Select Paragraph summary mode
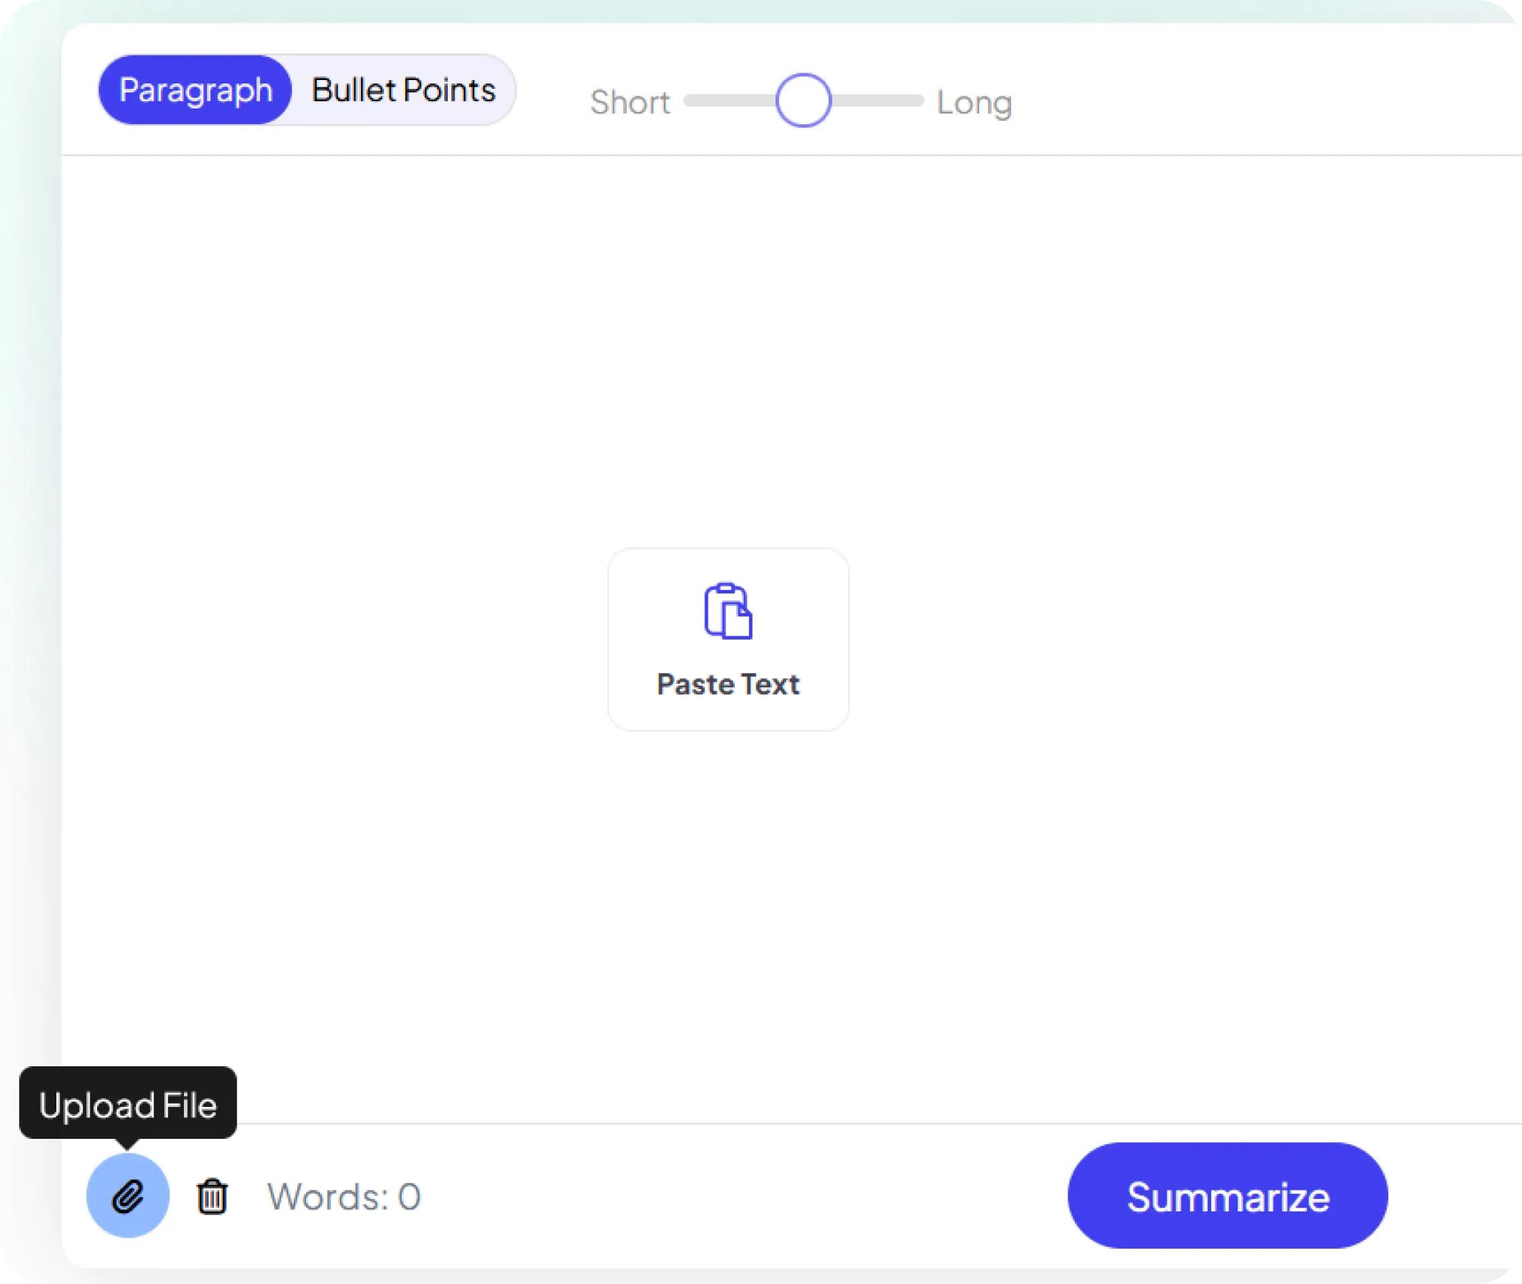This screenshot has width=1522, height=1284. tap(195, 90)
